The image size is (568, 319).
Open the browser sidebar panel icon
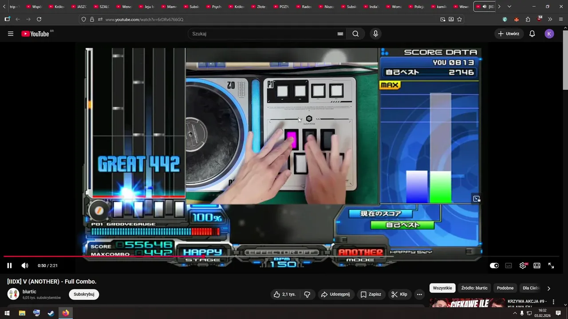click(7, 19)
